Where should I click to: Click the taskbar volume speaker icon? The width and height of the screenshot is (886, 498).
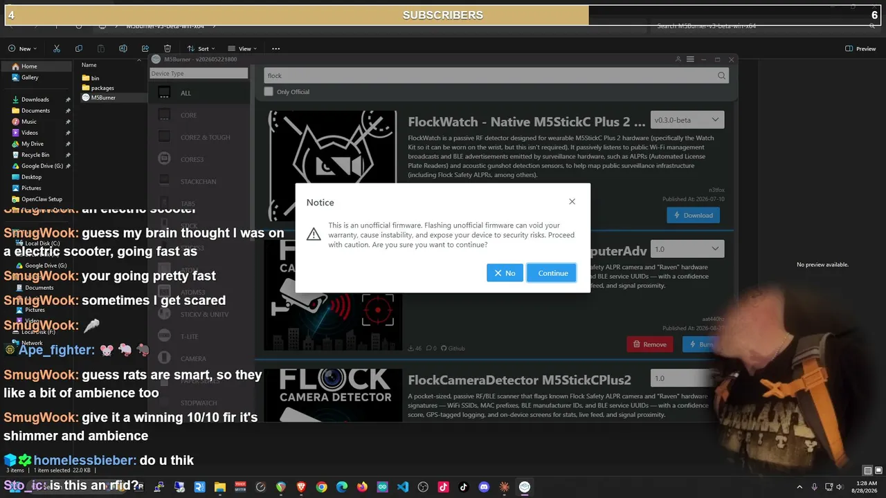(x=839, y=487)
